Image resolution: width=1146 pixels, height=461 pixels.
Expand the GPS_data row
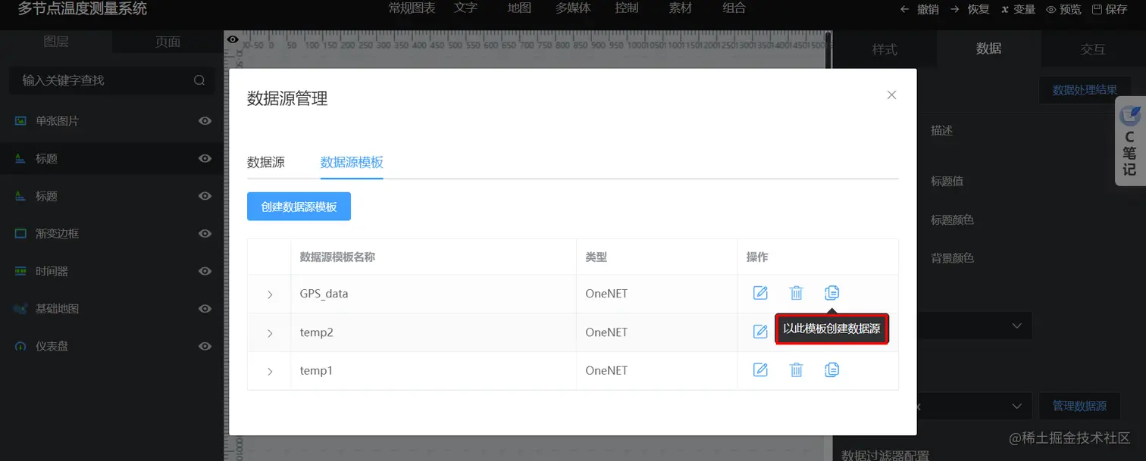pyautogui.click(x=270, y=294)
